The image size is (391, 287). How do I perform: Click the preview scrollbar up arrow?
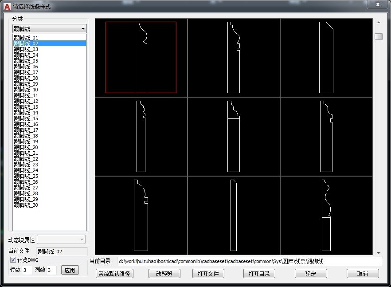coord(379,22)
